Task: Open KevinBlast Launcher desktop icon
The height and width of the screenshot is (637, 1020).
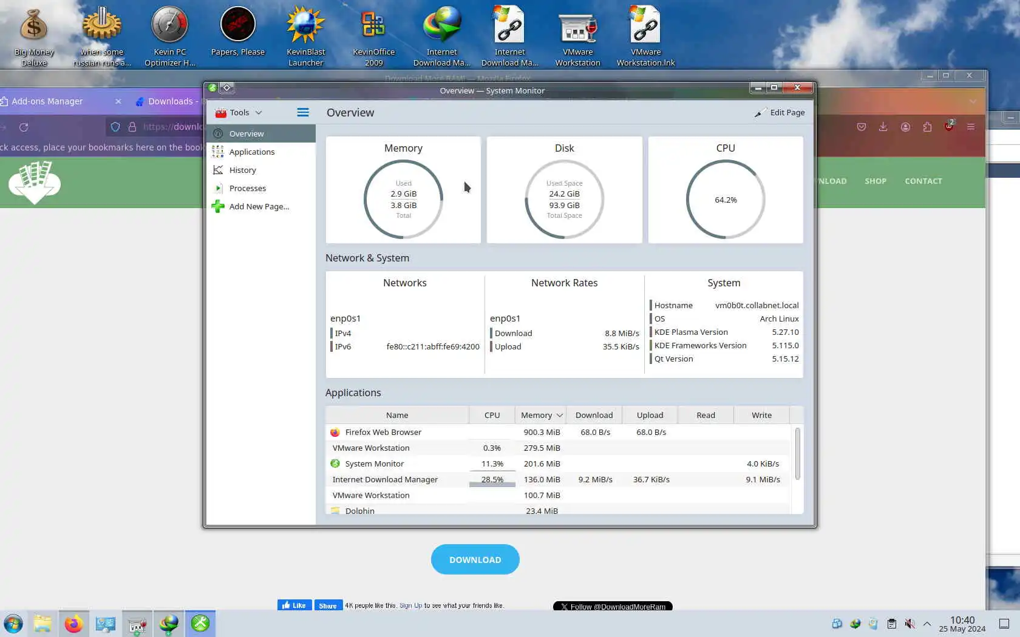Action: pyautogui.click(x=306, y=36)
